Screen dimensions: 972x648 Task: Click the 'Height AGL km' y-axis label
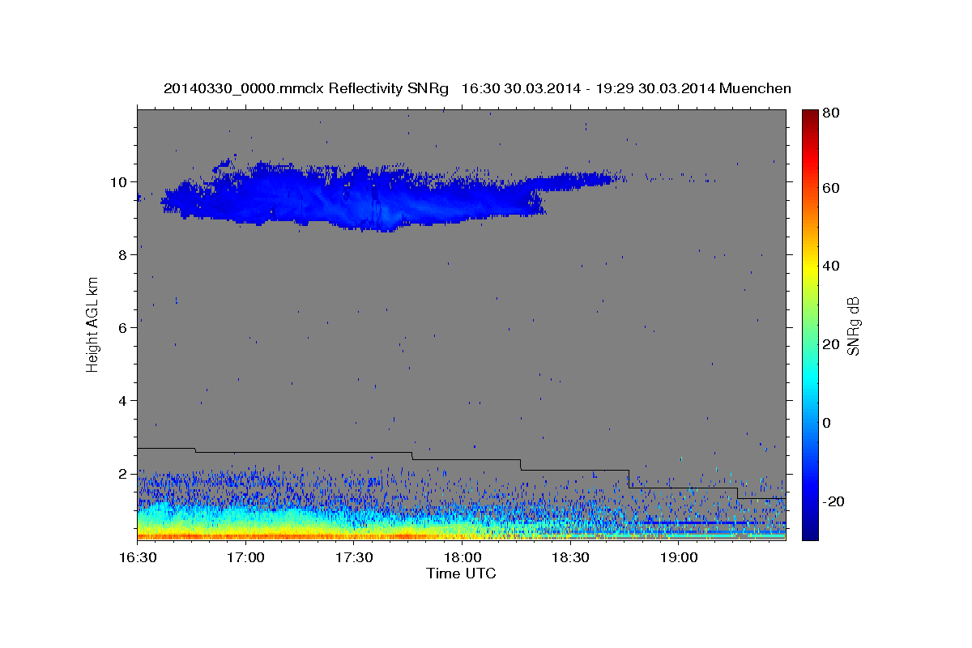point(93,324)
